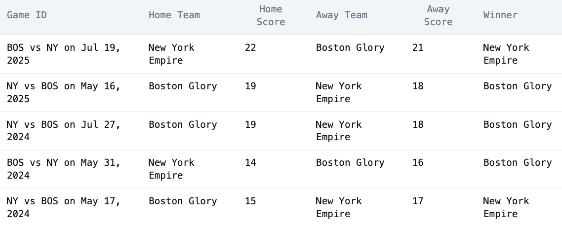Viewport: 562px width, 226px height.
Task: Click the Away Team column header
Action: pyautogui.click(x=341, y=15)
